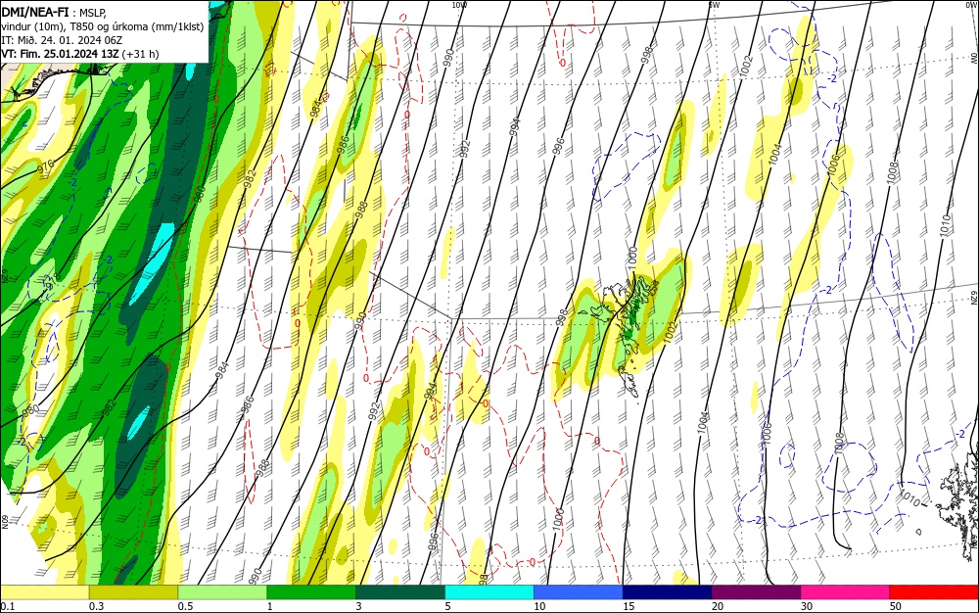Click the "50" legend scale value
The height and width of the screenshot is (613, 979).
(x=896, y=606)
